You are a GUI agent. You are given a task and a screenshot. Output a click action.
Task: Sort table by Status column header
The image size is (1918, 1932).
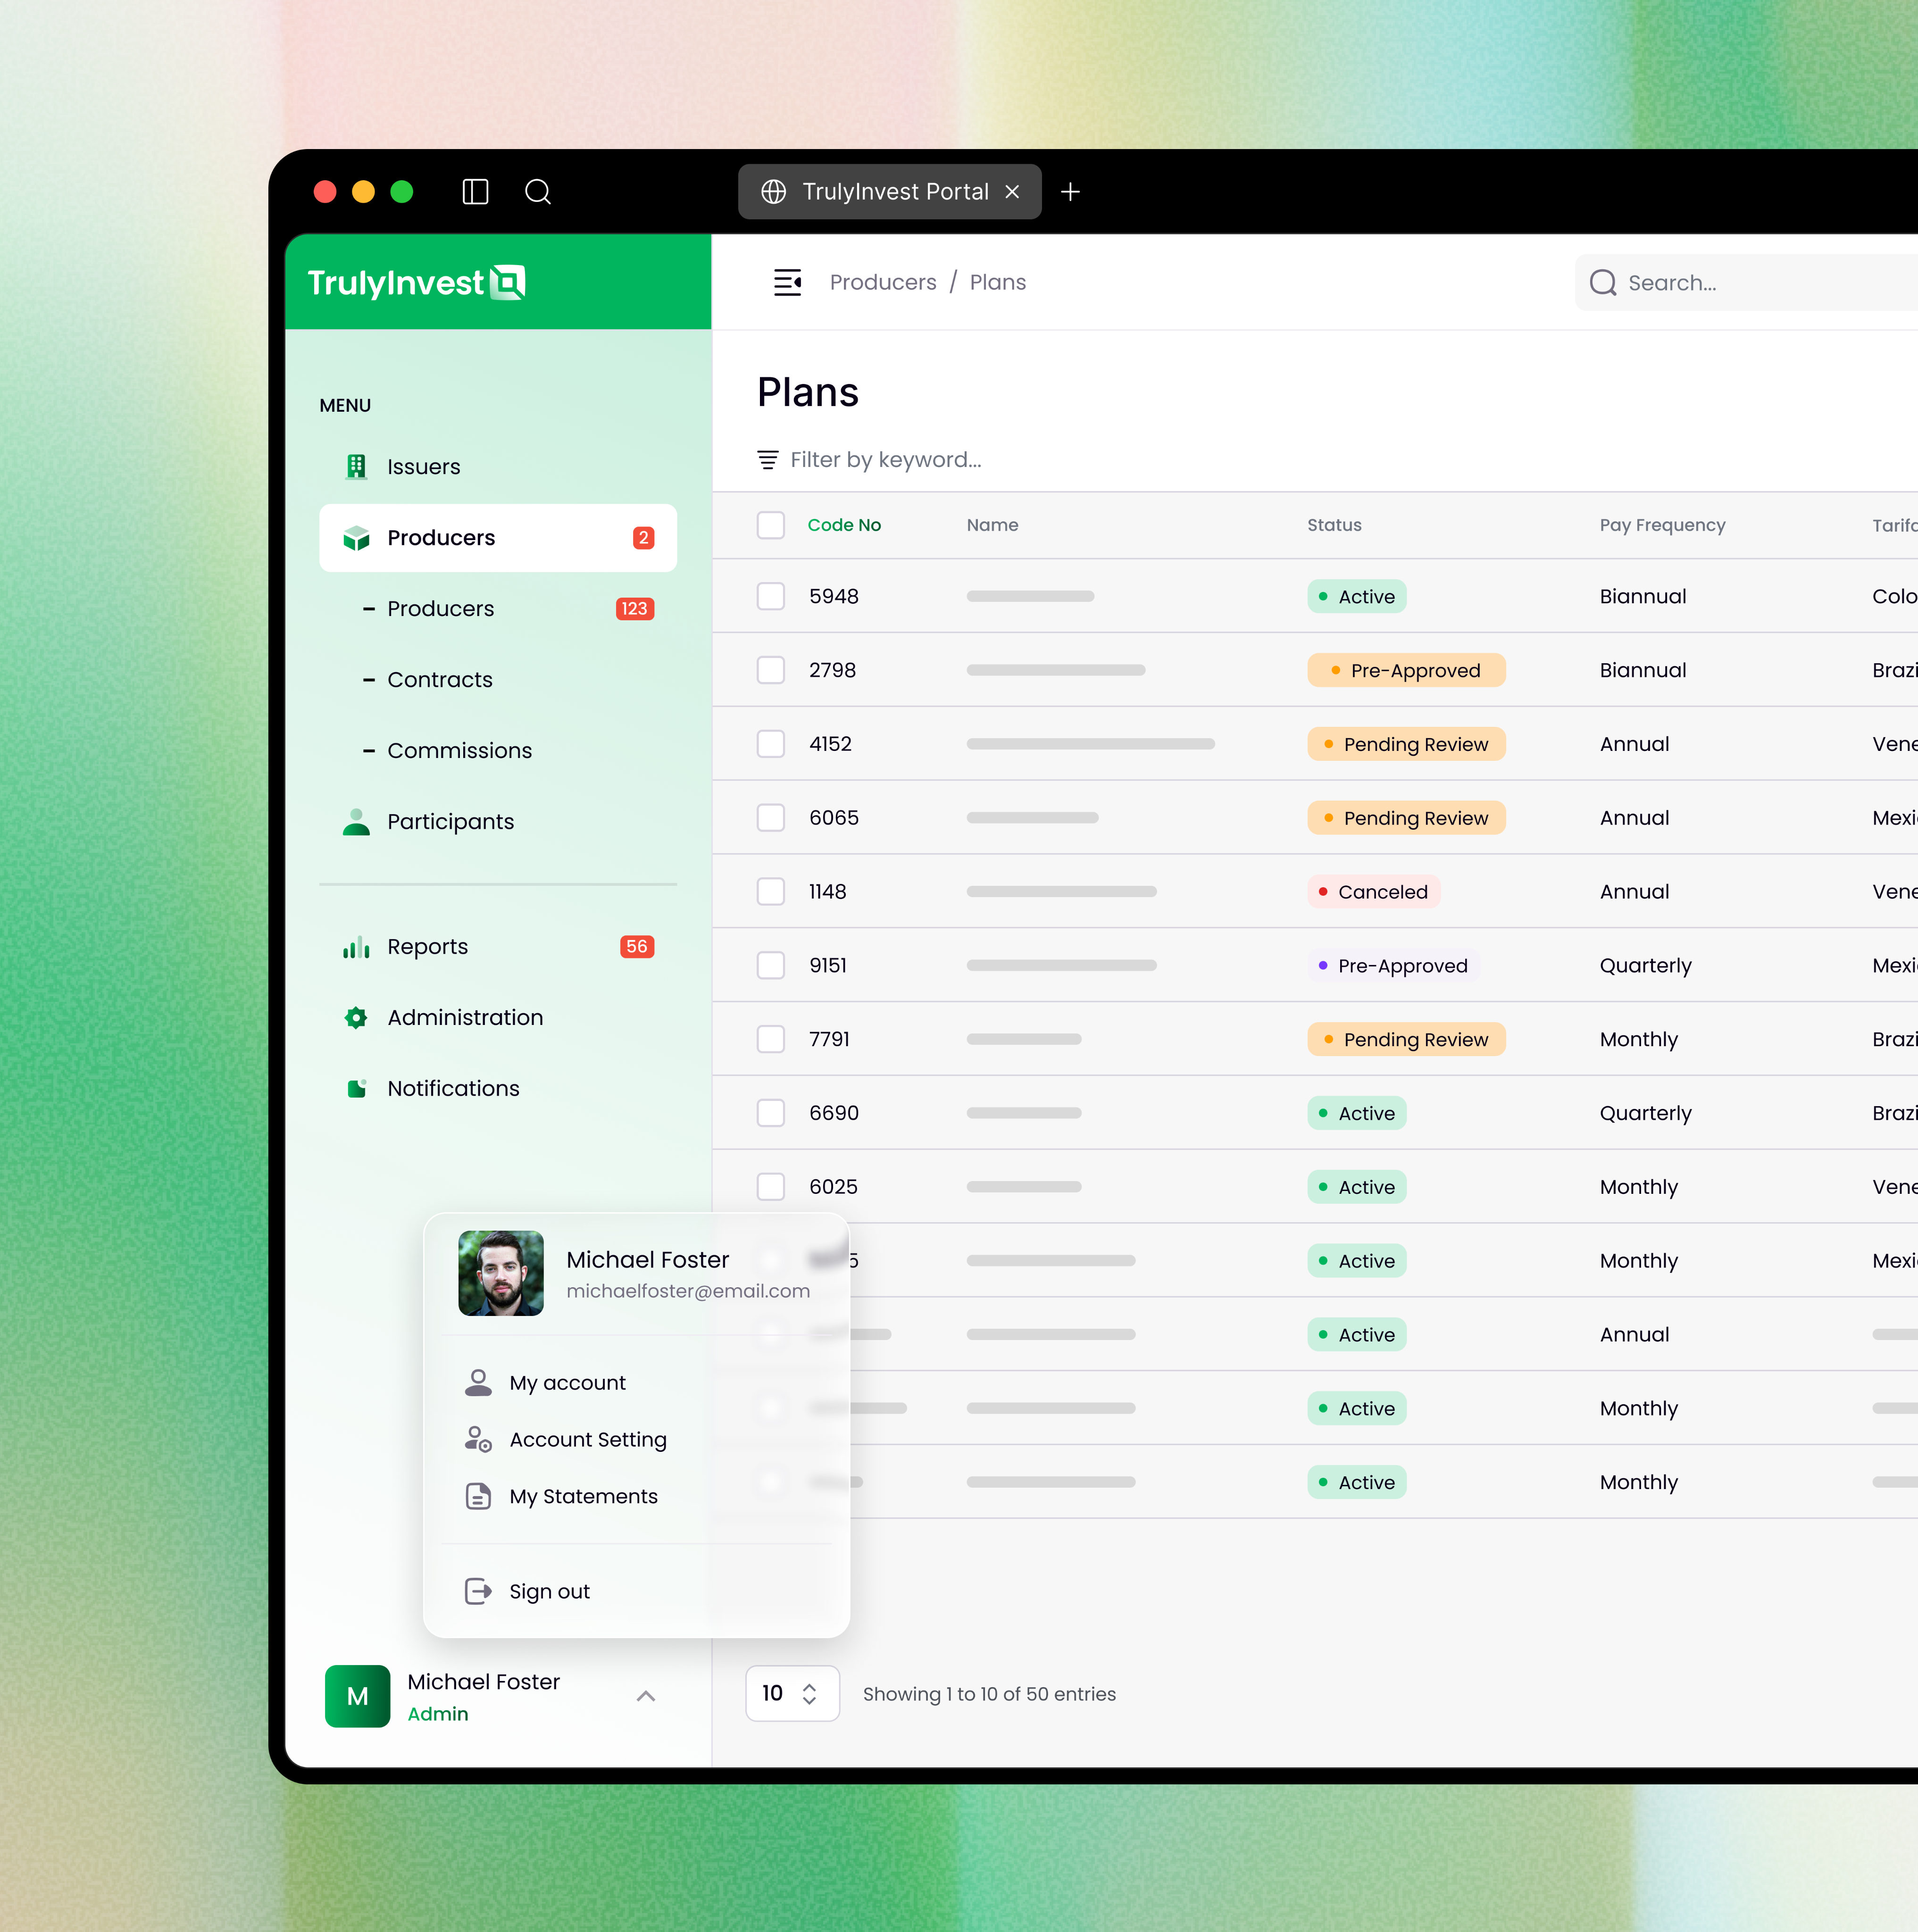[x=1334, y=525]
